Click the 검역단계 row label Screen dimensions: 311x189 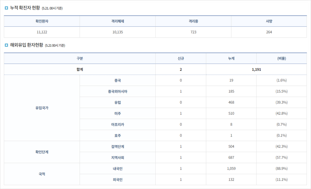coord(118,147)
